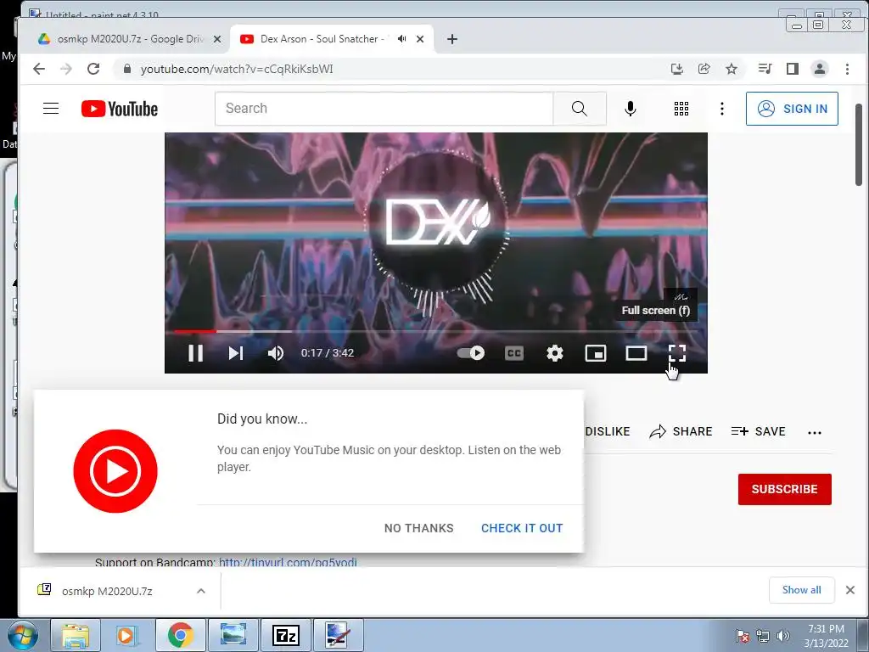This screenshot has height=652, width=869.
Task: Click the Chrome taskbar icon
Action: click(x=180, y=635)
